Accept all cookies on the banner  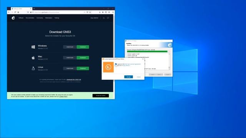[x=101, y=95]
